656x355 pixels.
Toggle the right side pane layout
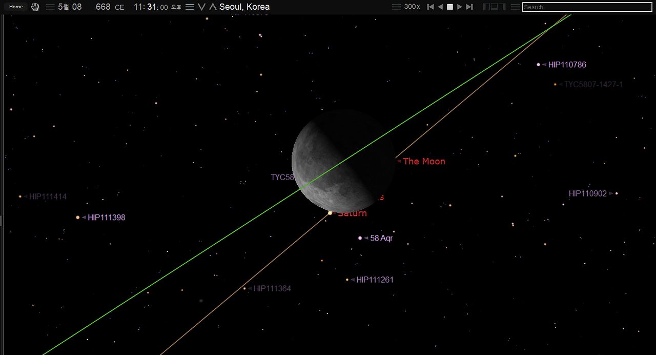(x=502, y=7)
